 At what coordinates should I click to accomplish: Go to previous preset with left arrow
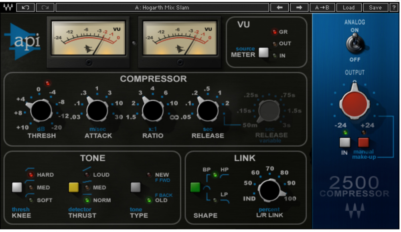click(279, 7)
